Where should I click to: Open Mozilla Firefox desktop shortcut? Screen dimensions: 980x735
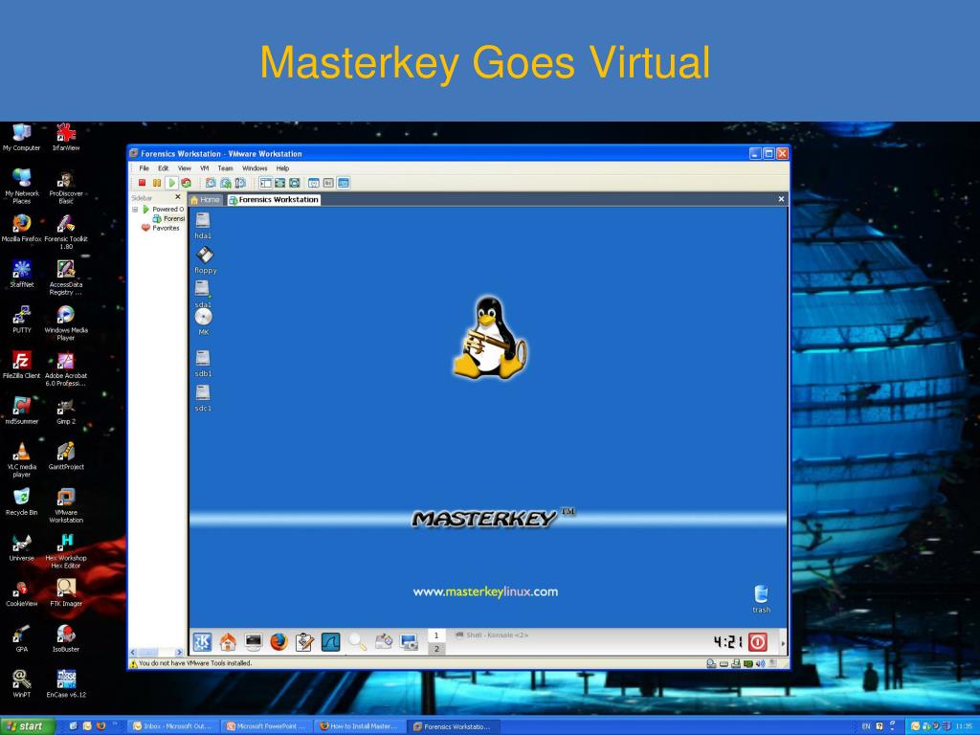pos(21,228)
